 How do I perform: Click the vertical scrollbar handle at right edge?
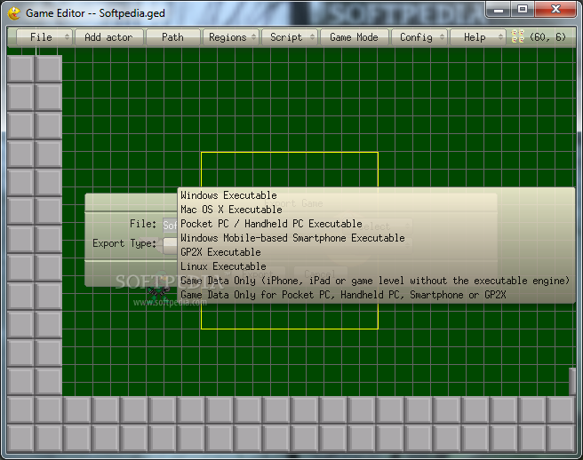(x=572, y=381)
